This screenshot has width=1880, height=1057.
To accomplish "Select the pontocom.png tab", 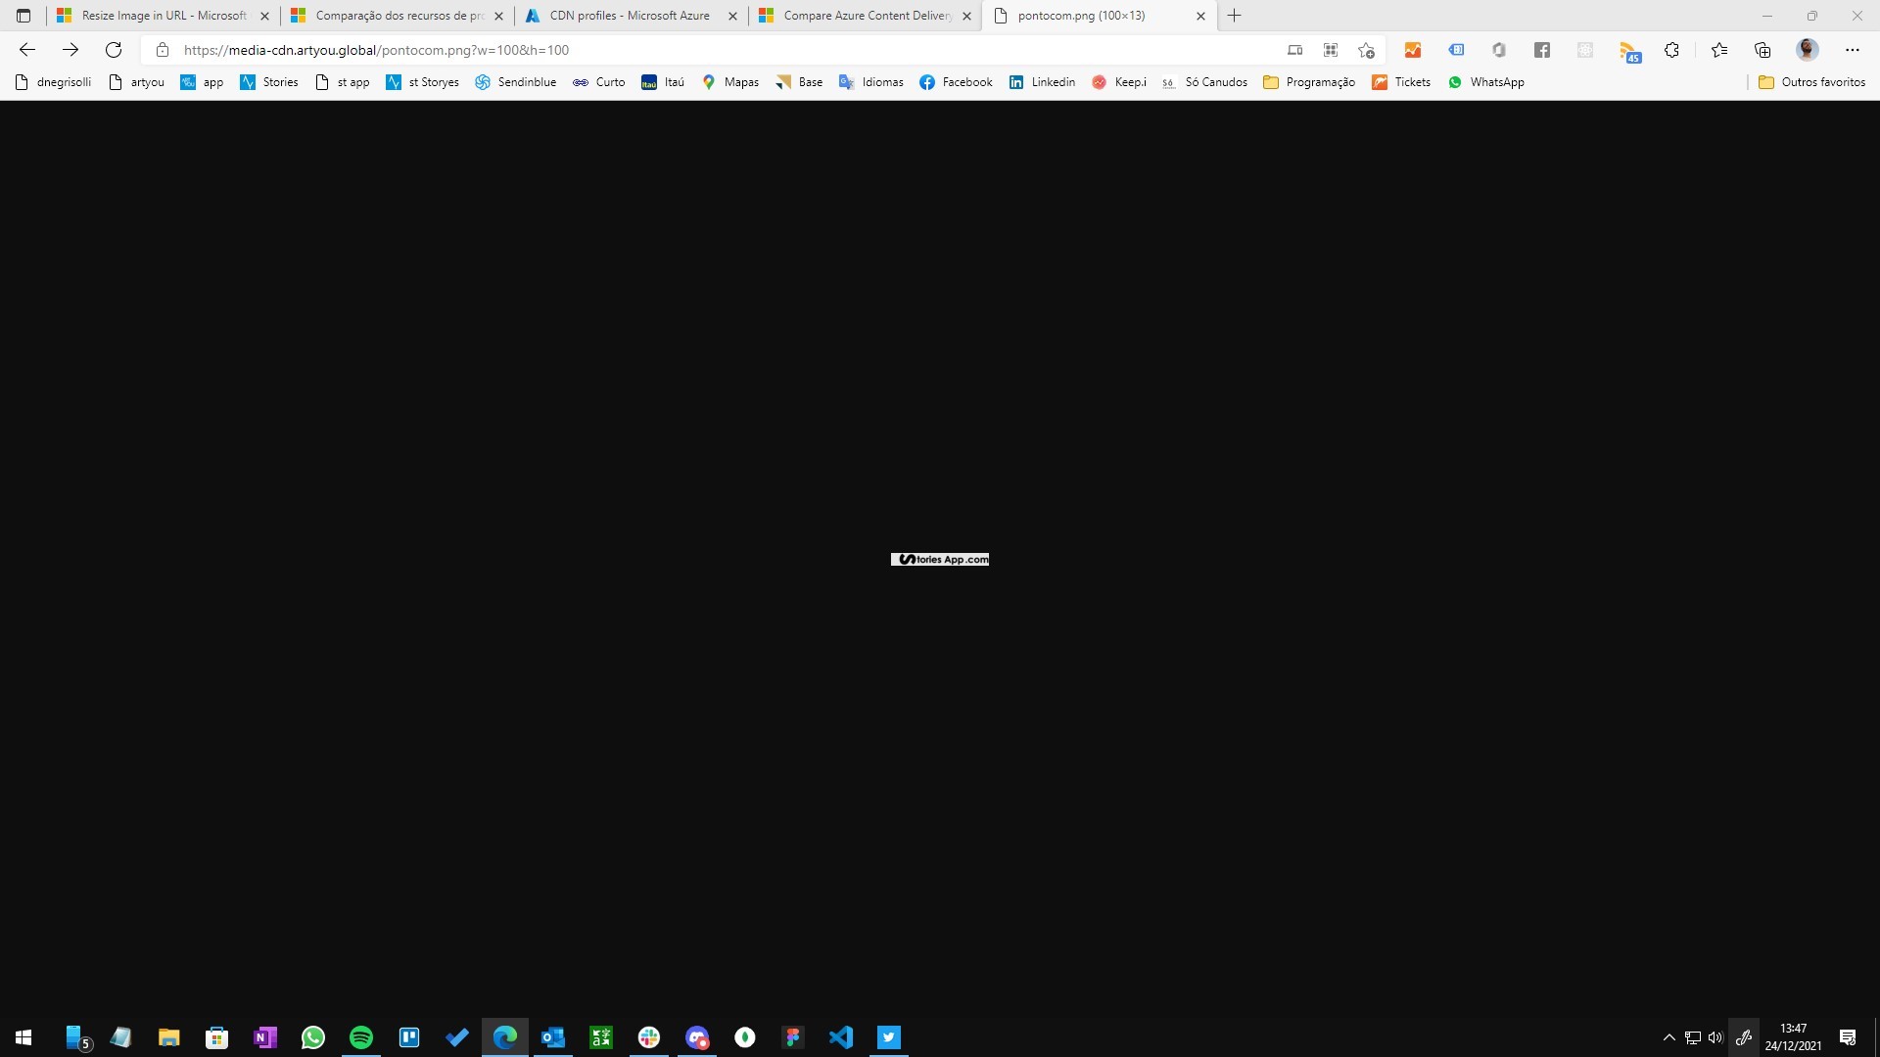I will [x=1100, y=16].
